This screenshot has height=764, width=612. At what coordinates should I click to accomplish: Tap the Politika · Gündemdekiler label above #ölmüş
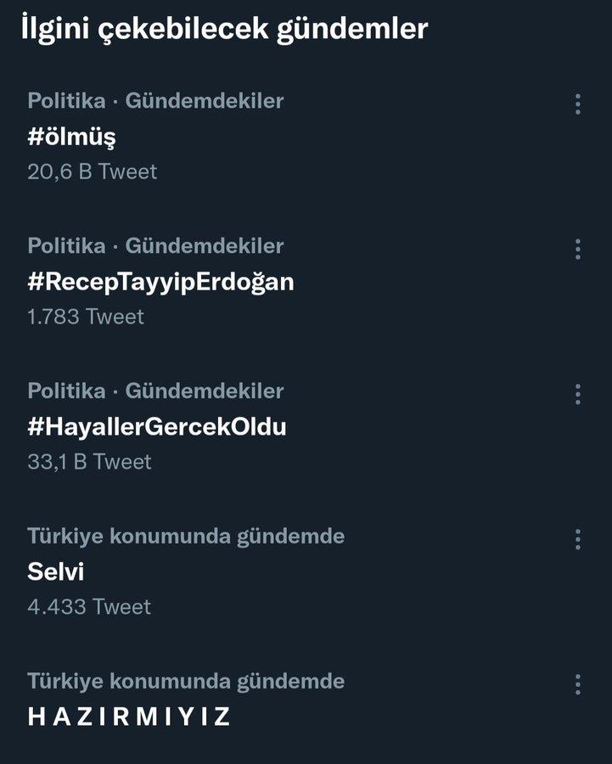155,101
